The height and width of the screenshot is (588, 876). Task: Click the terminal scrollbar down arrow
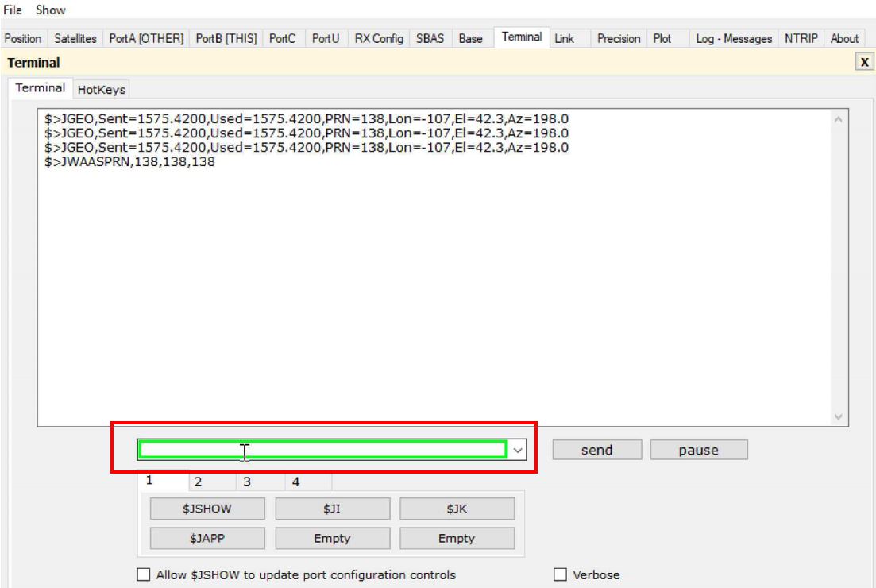838,416
